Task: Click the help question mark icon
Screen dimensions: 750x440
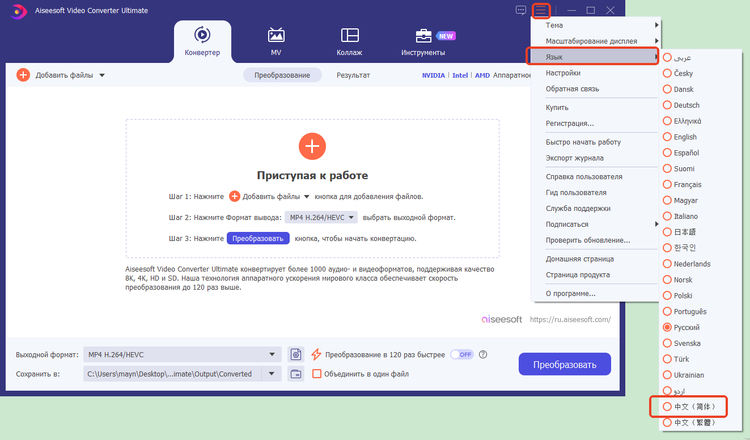Action: tap(482, 354)
